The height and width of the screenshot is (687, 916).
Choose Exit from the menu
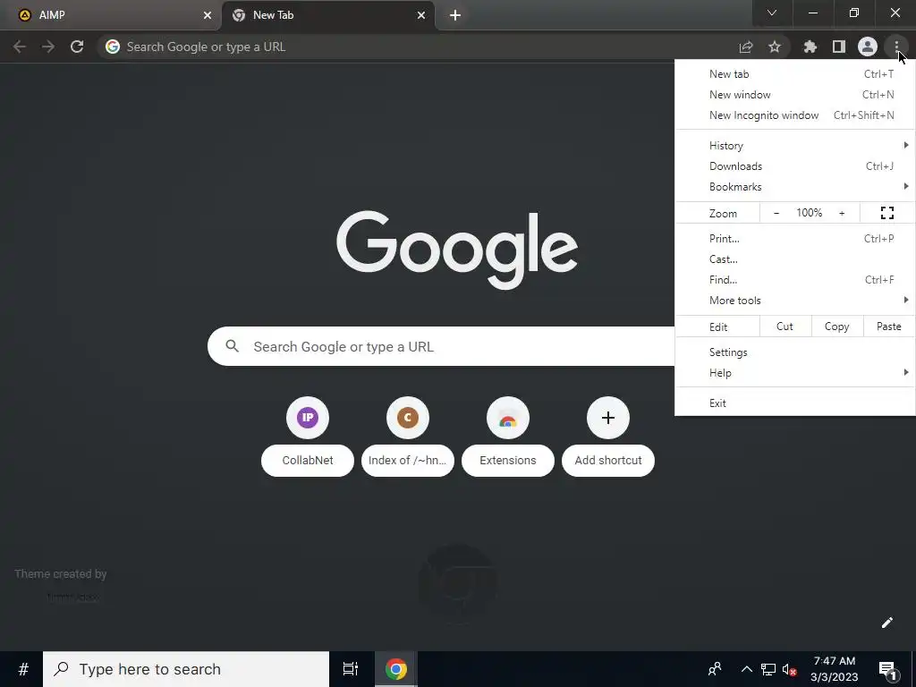tap(795, 403)
